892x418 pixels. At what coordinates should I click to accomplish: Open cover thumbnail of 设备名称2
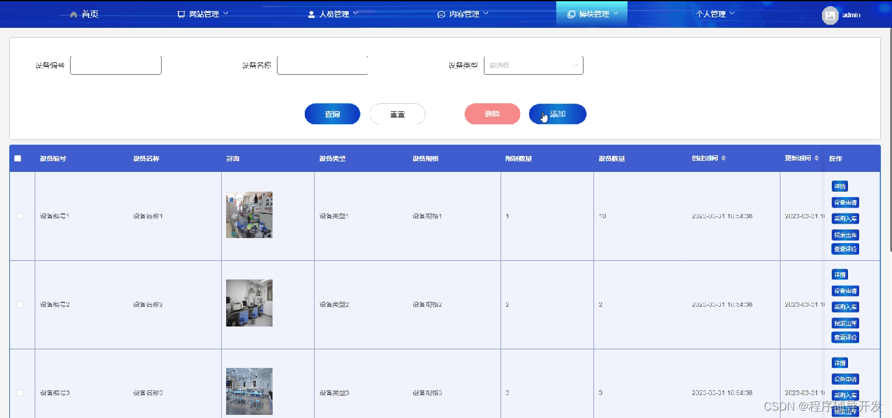249,303
